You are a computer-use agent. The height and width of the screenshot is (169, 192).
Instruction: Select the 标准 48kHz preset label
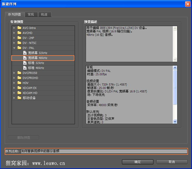[x=36, y=68]
